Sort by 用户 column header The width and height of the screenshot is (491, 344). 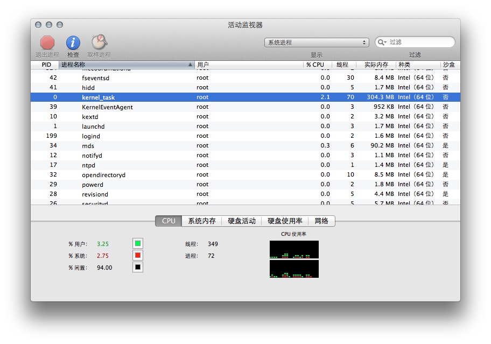pyautogui.click(x=249, y=65)
